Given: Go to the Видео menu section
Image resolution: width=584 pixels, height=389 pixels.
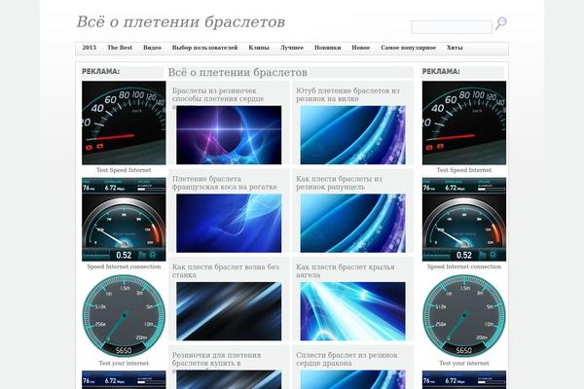Looking at the screenshot, I should click(x=152, y=48).
